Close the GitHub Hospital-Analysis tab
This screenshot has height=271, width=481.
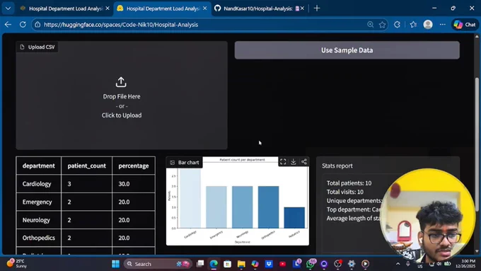302,8
